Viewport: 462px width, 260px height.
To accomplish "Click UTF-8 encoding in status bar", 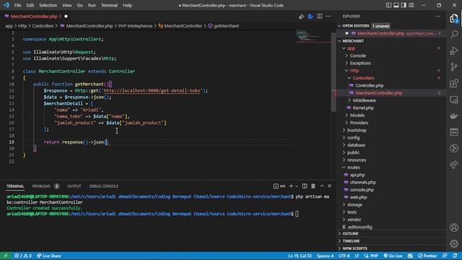I will [x=344, y=256].
